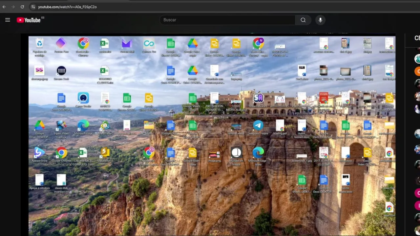
Task: Select the dni2.jpg image file
Action: tap(367, 73)
